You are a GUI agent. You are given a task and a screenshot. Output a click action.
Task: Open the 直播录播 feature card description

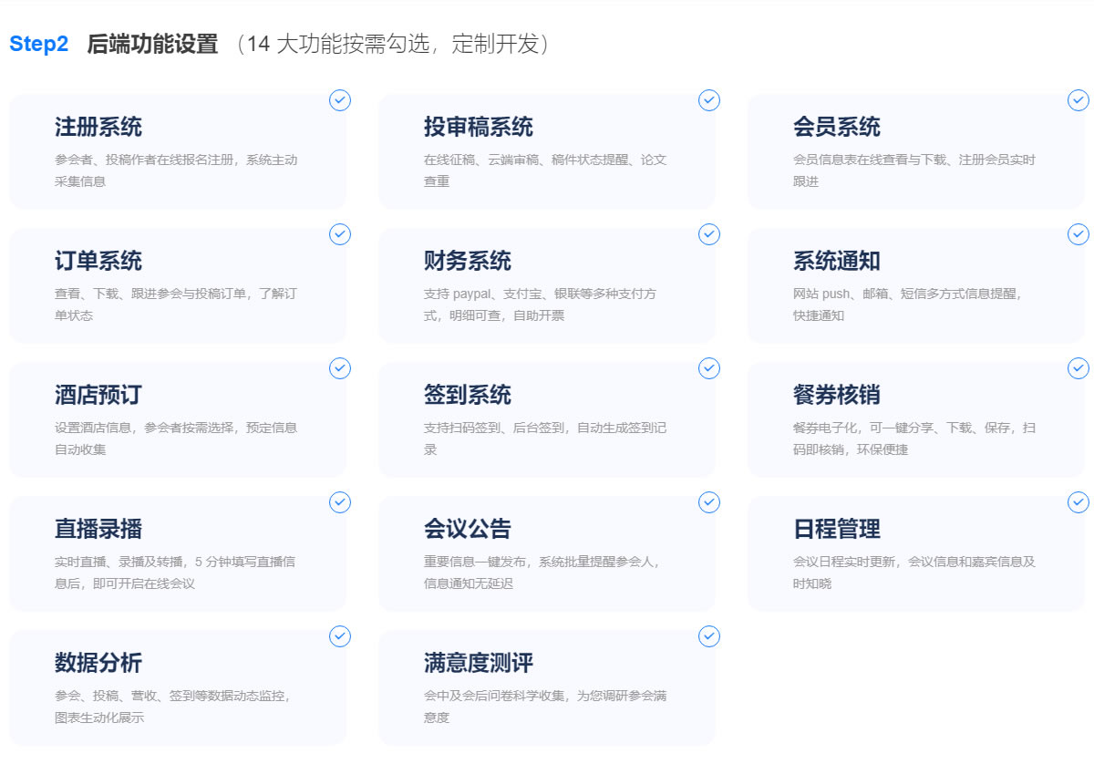coord(175,573)
